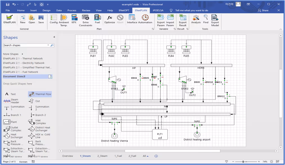Click the Search shapes input field

(25, 45)
